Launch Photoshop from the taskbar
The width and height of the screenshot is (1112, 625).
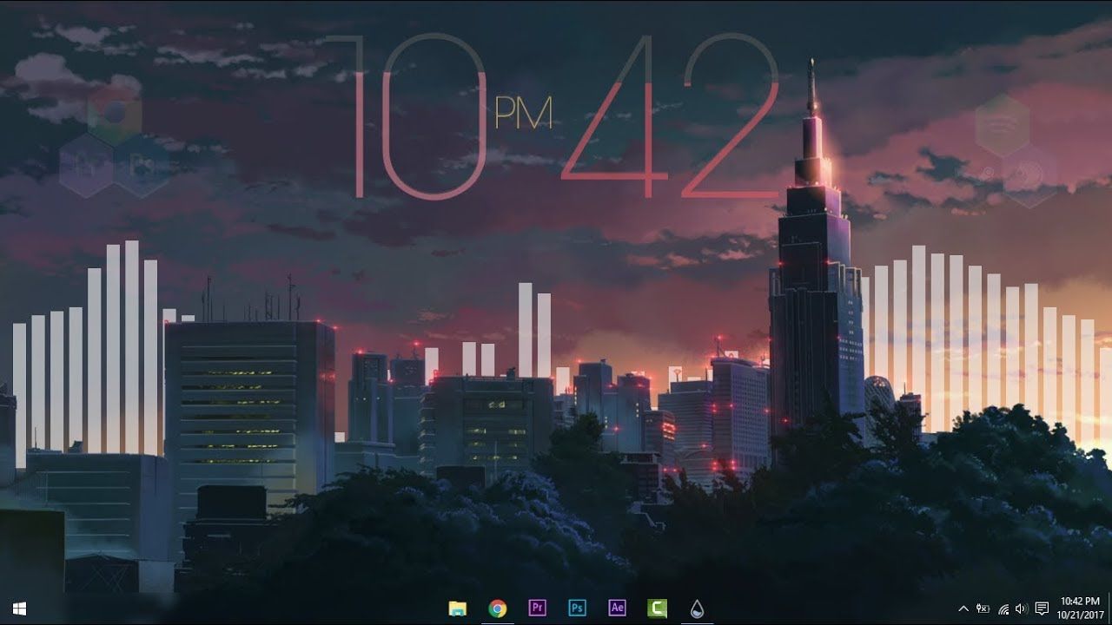pos(575,608)
